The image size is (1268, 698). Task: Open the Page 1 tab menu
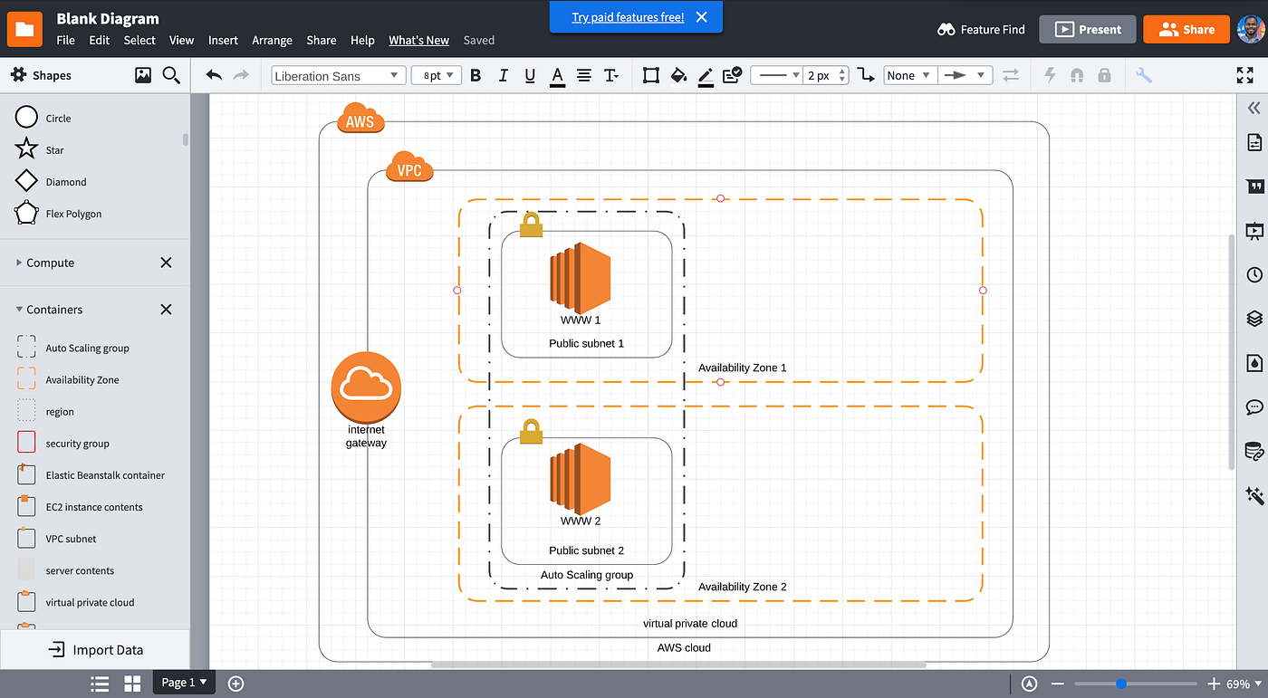[x=183, y=682]
